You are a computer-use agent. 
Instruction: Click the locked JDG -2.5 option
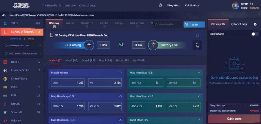click(146, 83)
